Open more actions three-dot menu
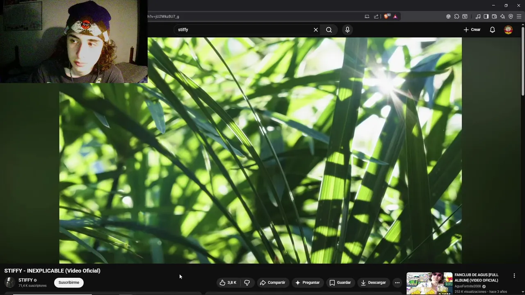The image size is (525, 295). tap(397, 282)
